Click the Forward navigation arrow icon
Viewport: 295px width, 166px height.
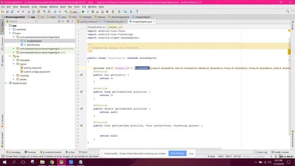coord(60,12)
